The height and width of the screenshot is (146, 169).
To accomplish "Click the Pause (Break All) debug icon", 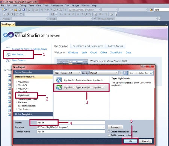I will click(x=65, y=14).
